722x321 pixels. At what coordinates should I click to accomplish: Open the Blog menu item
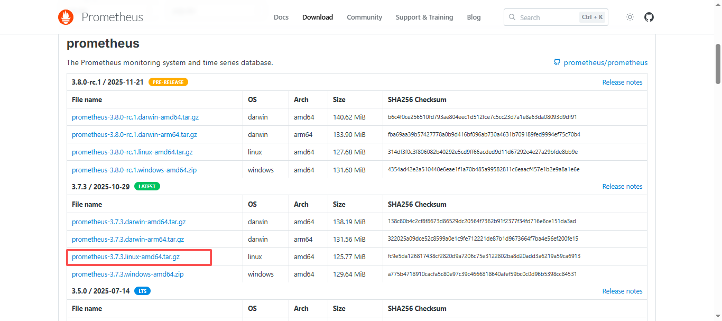click(474, 17)
